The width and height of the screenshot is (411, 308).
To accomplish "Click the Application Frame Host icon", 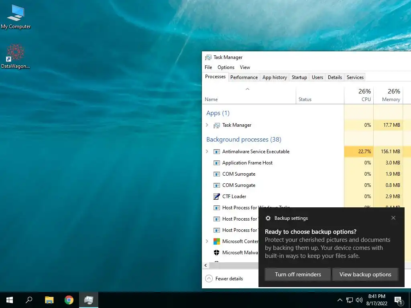I will 216,163.
